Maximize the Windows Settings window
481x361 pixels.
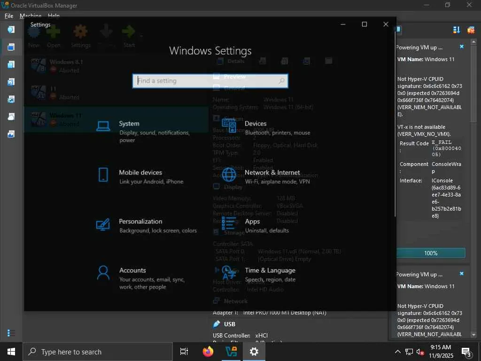365,24
